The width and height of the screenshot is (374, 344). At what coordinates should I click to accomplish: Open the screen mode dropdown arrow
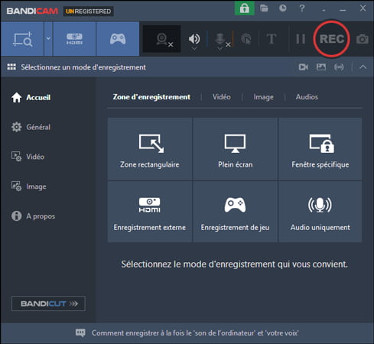48,39
